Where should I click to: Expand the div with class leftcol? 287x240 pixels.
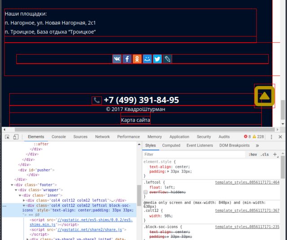pos(24,200)
